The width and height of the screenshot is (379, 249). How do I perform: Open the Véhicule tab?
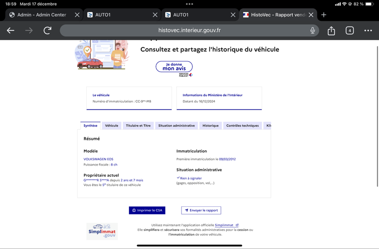(x=112, y=126)
